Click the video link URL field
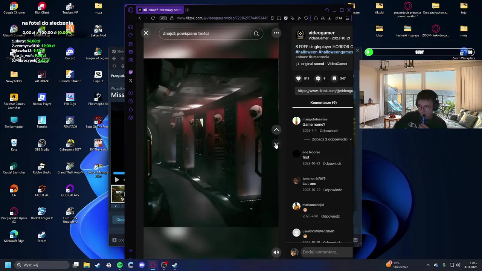Image resolution: width=482 pixels, height=271 pixels. pyautogui.click(x=324, y=91)
